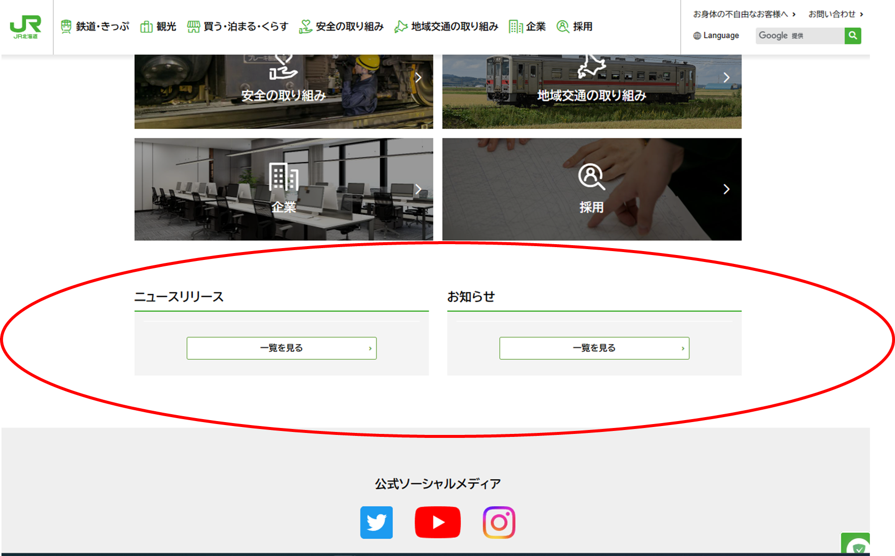Click 一覧を見る under ニュースリリース
The width and height of the screenshot is (895, 556).
pyautogui.click(x=281, y=347)
